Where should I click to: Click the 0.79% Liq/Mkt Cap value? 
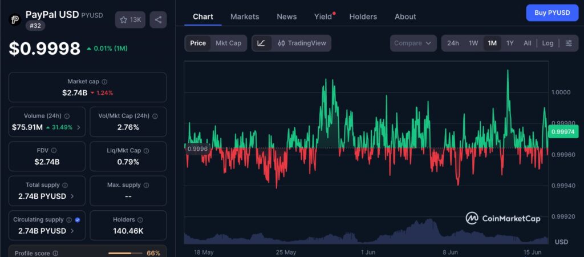pyautogui.click(x=128, y=162)
